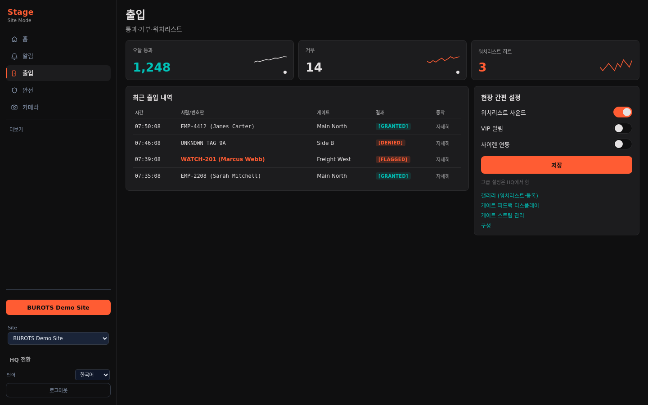Click the door icon for 출입
This screenshot has width=648, height=405.
[x=14, y=73]
